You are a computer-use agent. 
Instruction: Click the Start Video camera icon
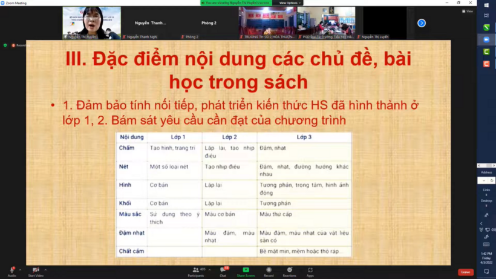pos(35,270)
